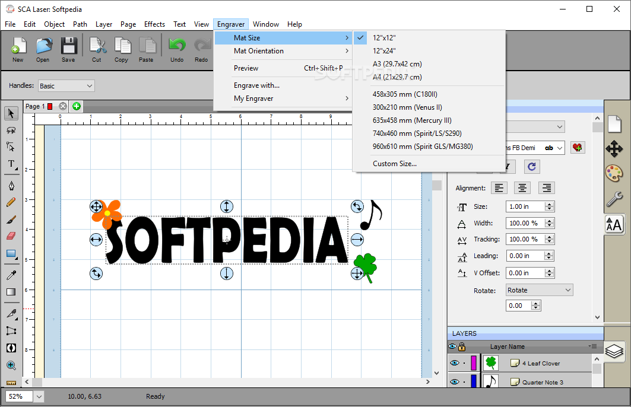Click the red Page 1 color swatch

coord(50,106)
